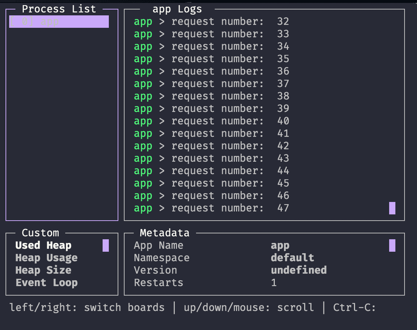417x330 pixels.
Task: Click the app Logs panel title
Action: coord(177,9)
